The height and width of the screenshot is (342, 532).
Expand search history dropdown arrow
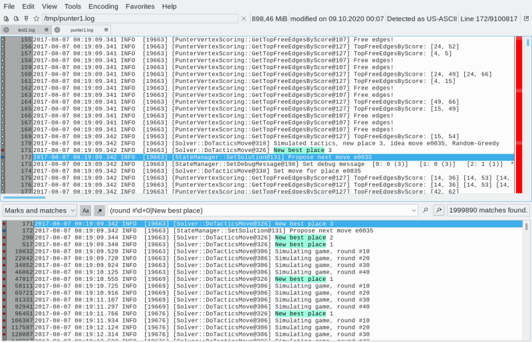pos(415,211)
